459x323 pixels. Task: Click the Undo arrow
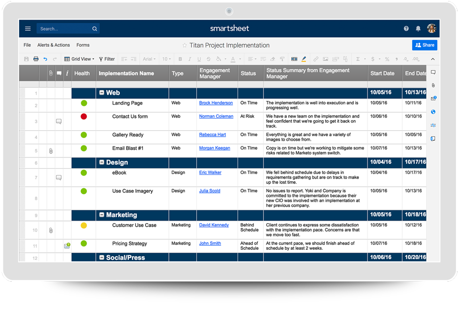click(x=45, y=59)
